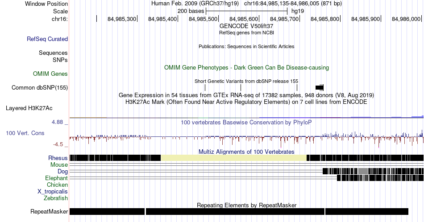
Task: Click the yellow Rhesus alignment gap block
Action: pyautogui.click(x=233, y=158)
